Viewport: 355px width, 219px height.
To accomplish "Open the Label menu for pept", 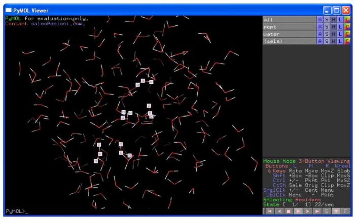I will [340, 27].
